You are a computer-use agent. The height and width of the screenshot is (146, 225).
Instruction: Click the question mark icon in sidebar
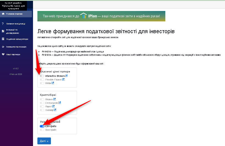pos(3,24)
